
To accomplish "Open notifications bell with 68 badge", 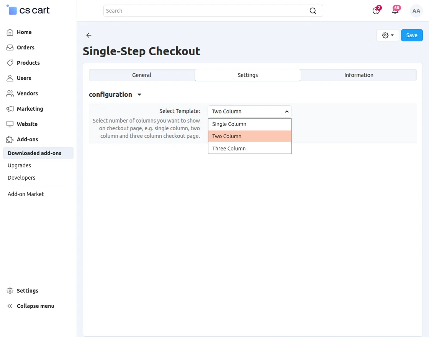I will (x=395, y=11).
